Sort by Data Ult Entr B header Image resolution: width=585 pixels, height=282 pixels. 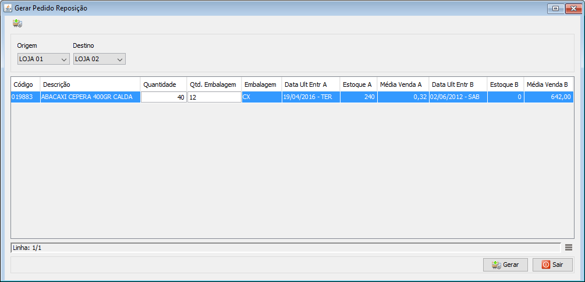457,84
